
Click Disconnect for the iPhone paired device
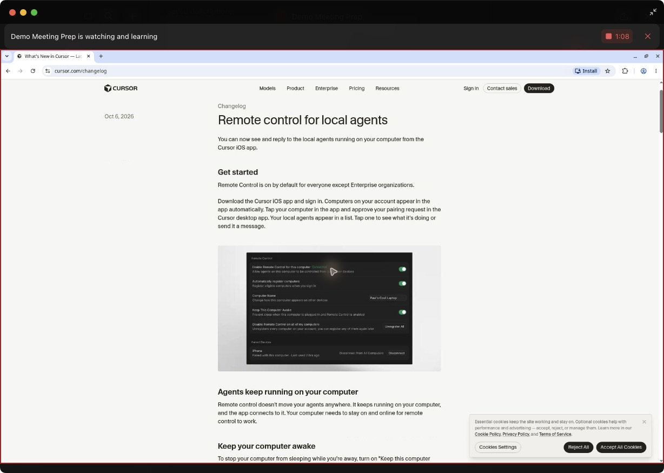pos(396,353)
